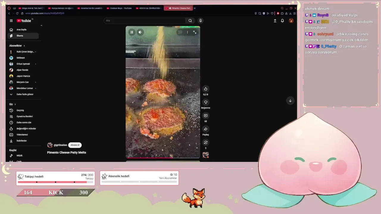This screenshot has width=381, height=214.
Task: Open the sound thumbnail below Remix
Action: [206, 155]
